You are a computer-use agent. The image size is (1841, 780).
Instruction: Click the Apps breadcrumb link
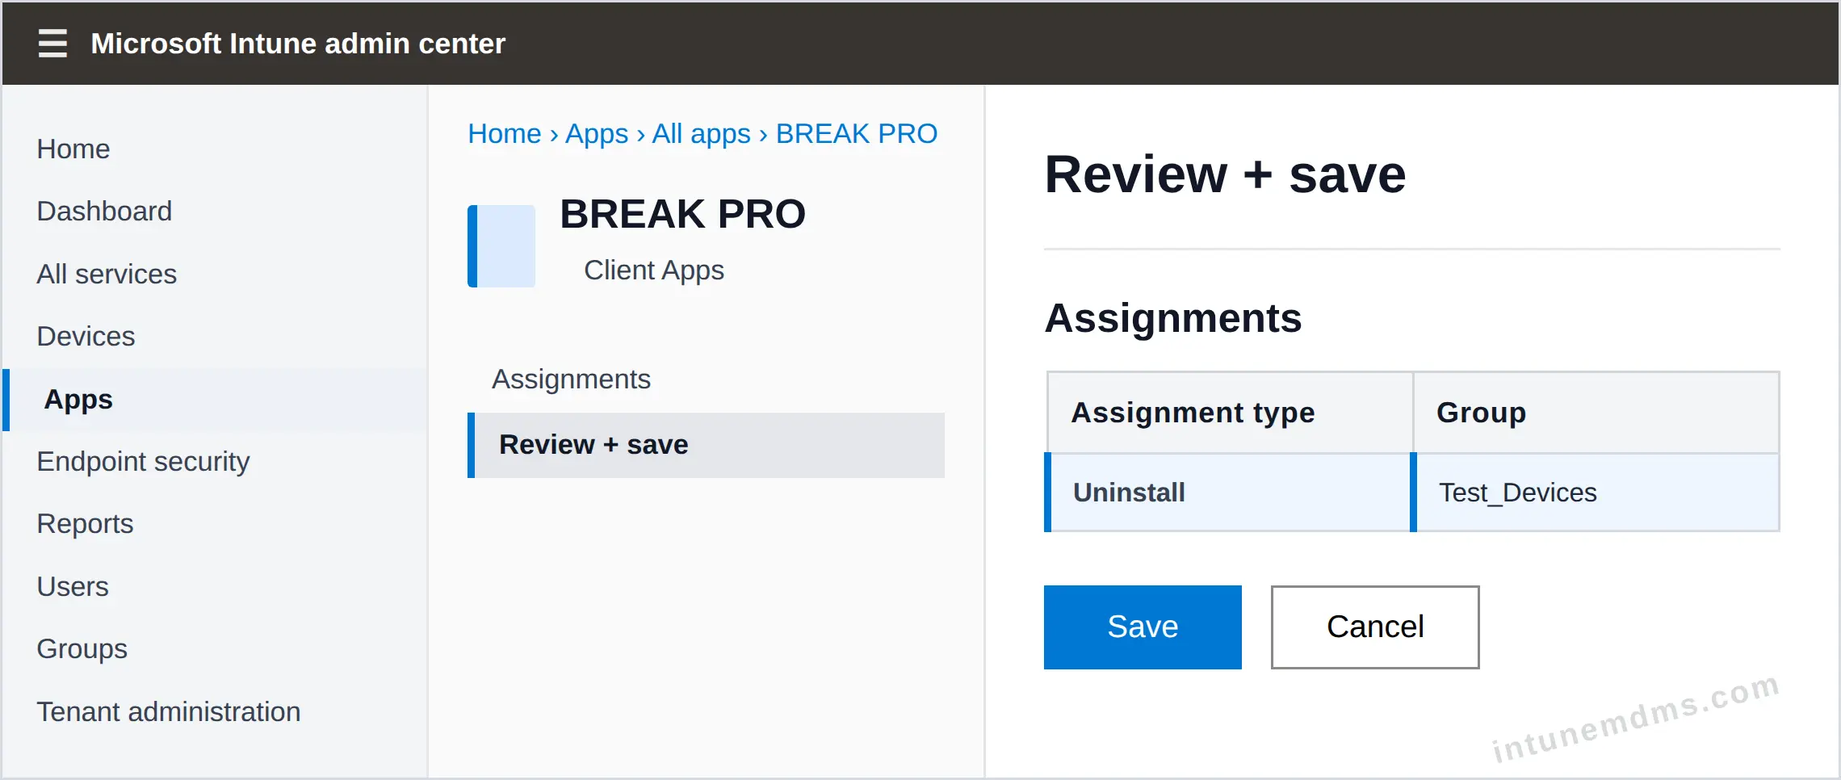tap(597, 134)
